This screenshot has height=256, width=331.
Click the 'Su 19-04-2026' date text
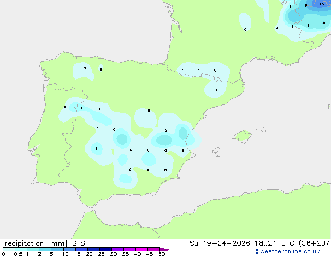pos(220,243)
